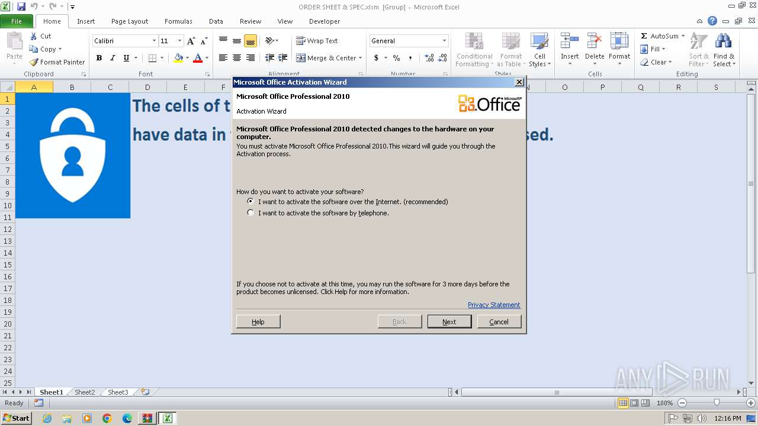
Task: Open the font size dropdown
Action: 180,41
